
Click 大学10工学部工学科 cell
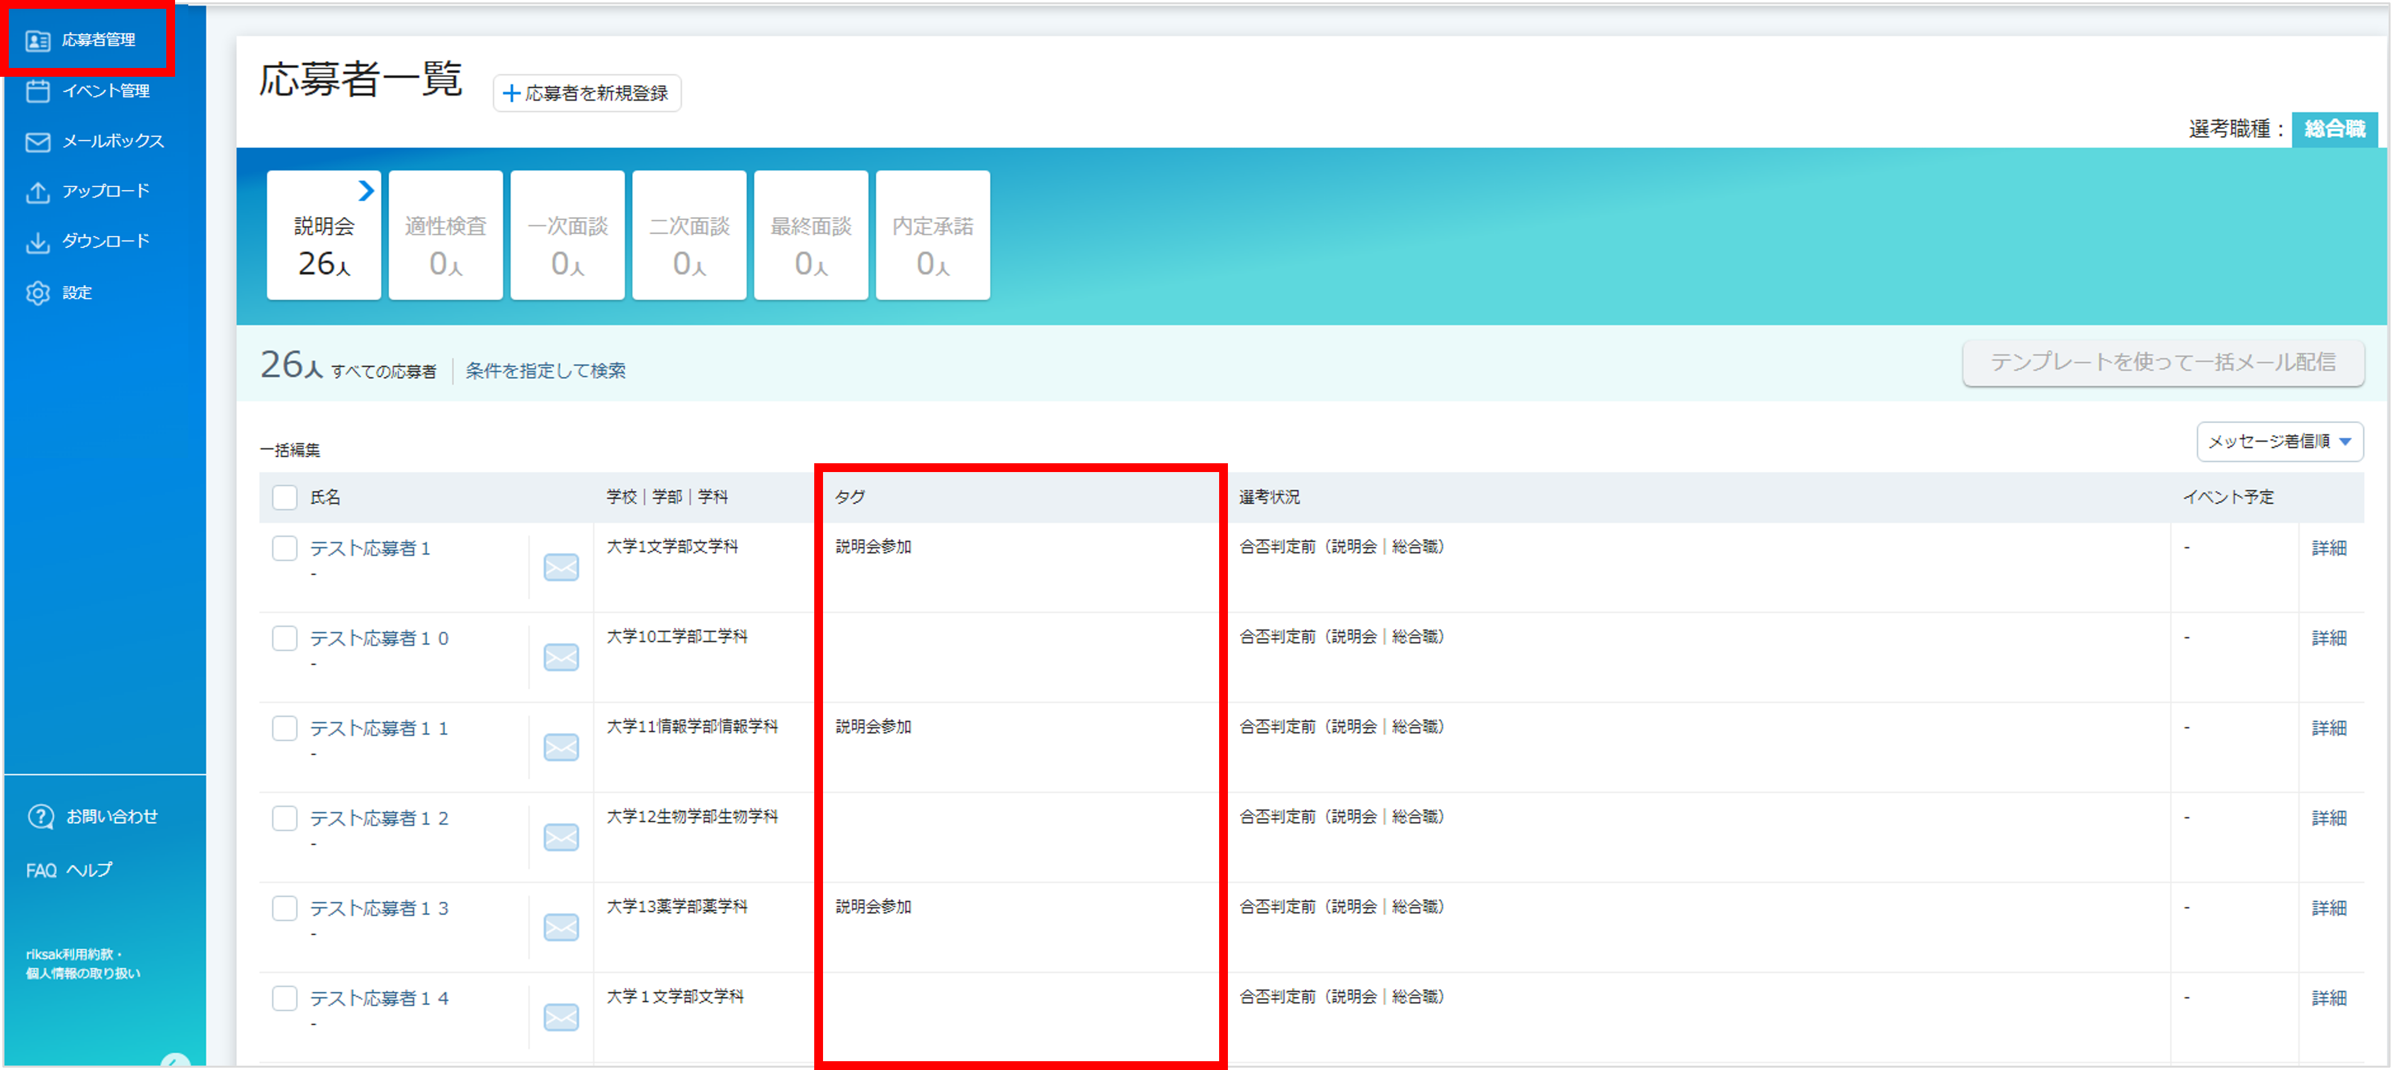pos(678,636)
